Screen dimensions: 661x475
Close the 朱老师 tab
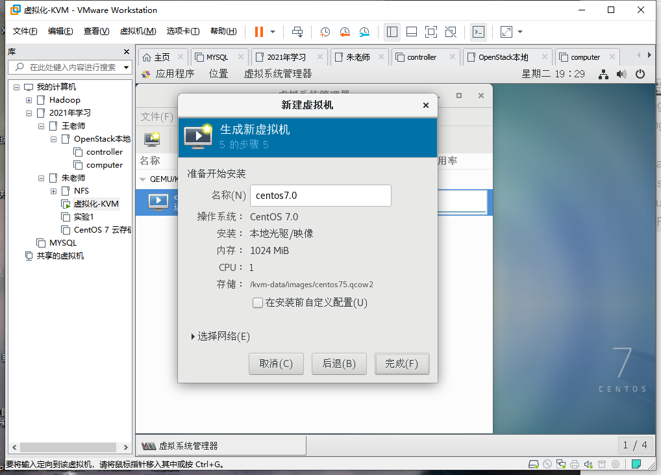tap(381, 57)
